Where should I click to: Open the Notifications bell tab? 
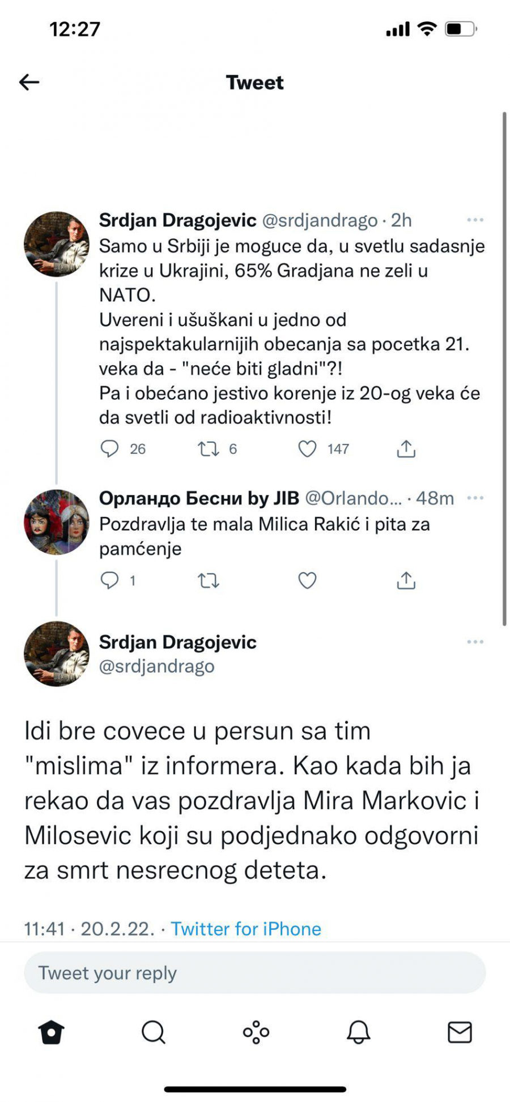click(x=358, y=1032)
